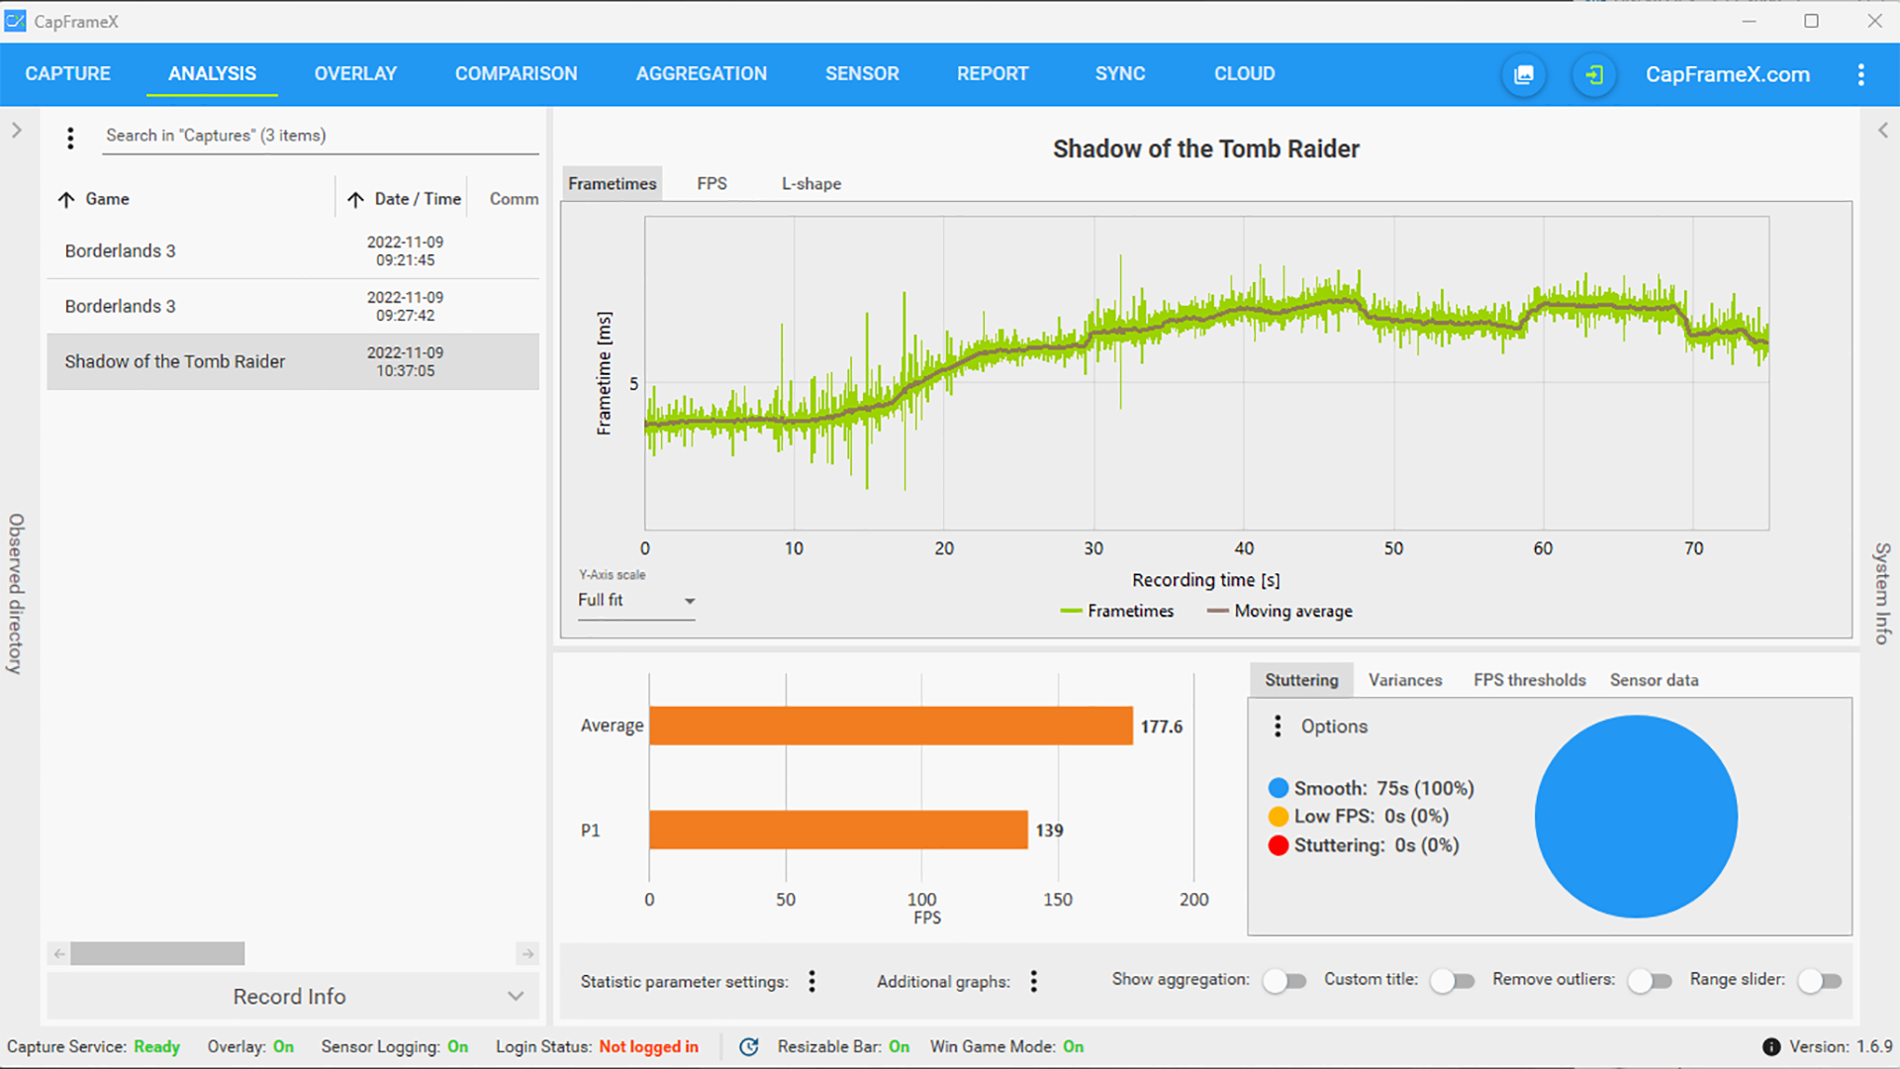The height and width of the screenshot is (1069, 1900).
Task: Enable the Range slider toggle
Action: click(1819, 980)
